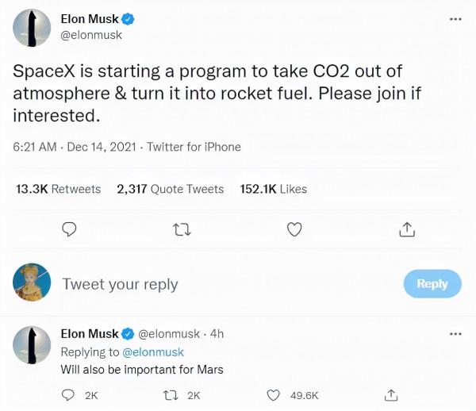The height and width of the screenshot is (411, 476).
Task: Click the reply icon under main tweet
Action: click(70, 230)
